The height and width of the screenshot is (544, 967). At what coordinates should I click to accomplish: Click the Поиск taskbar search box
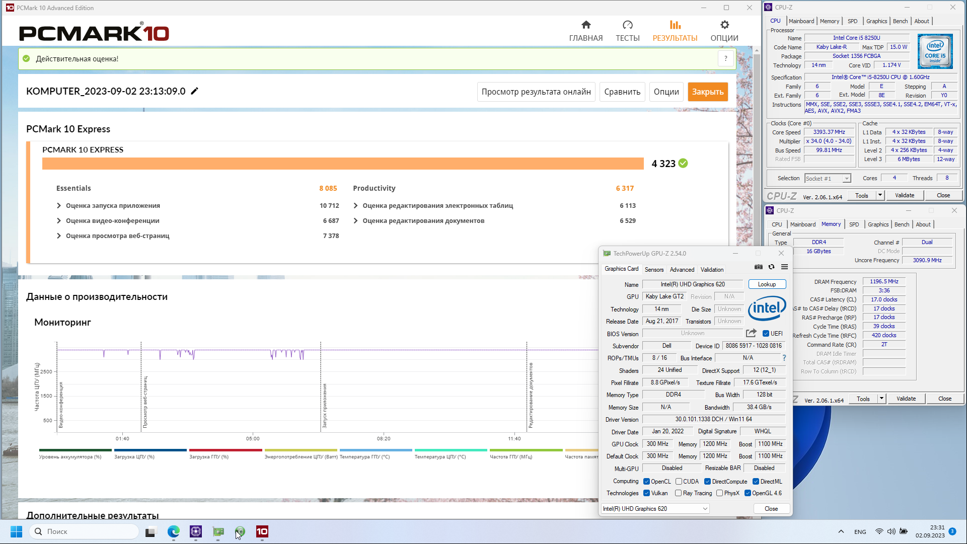84,531
